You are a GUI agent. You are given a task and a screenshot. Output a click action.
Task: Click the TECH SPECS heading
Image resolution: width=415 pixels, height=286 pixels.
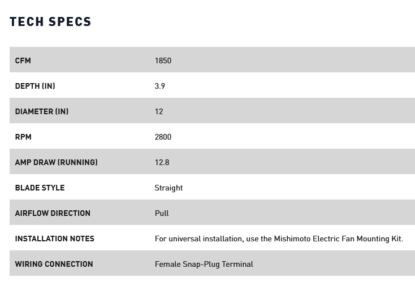tap(50, 21)
